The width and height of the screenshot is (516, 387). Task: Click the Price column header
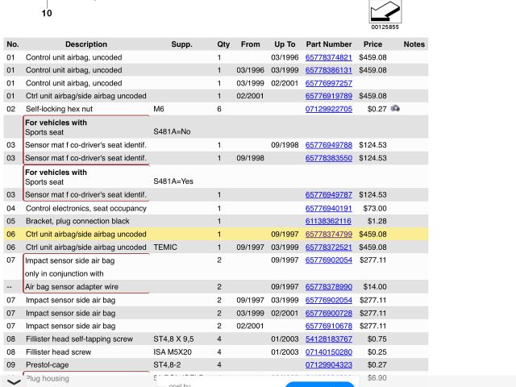click(x=372, y=44)
